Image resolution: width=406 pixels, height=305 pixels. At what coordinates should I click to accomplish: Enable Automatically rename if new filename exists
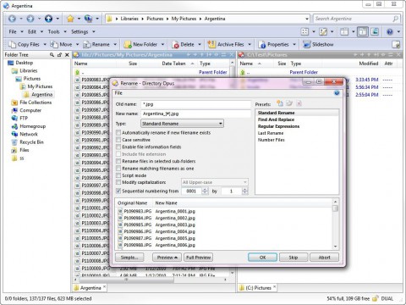(x=118, y=132)
